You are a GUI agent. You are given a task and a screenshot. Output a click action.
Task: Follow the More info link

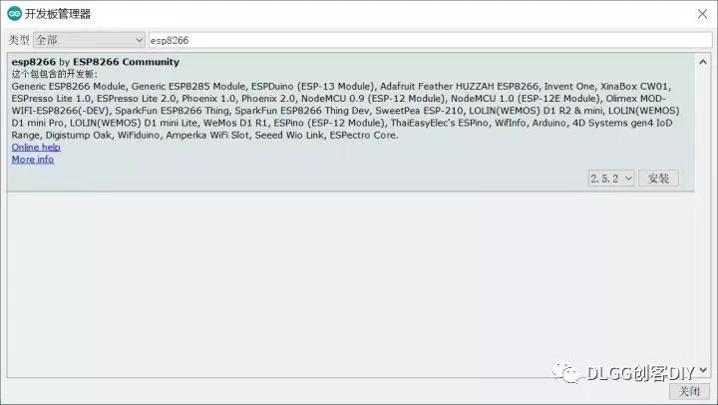(33, 160)
